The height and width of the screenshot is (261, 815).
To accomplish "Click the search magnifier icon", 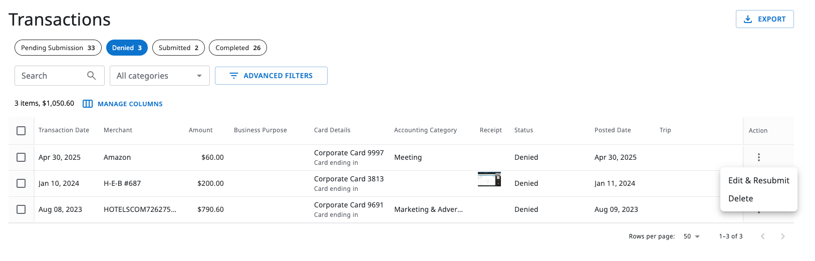I will (x=91, y=76).
